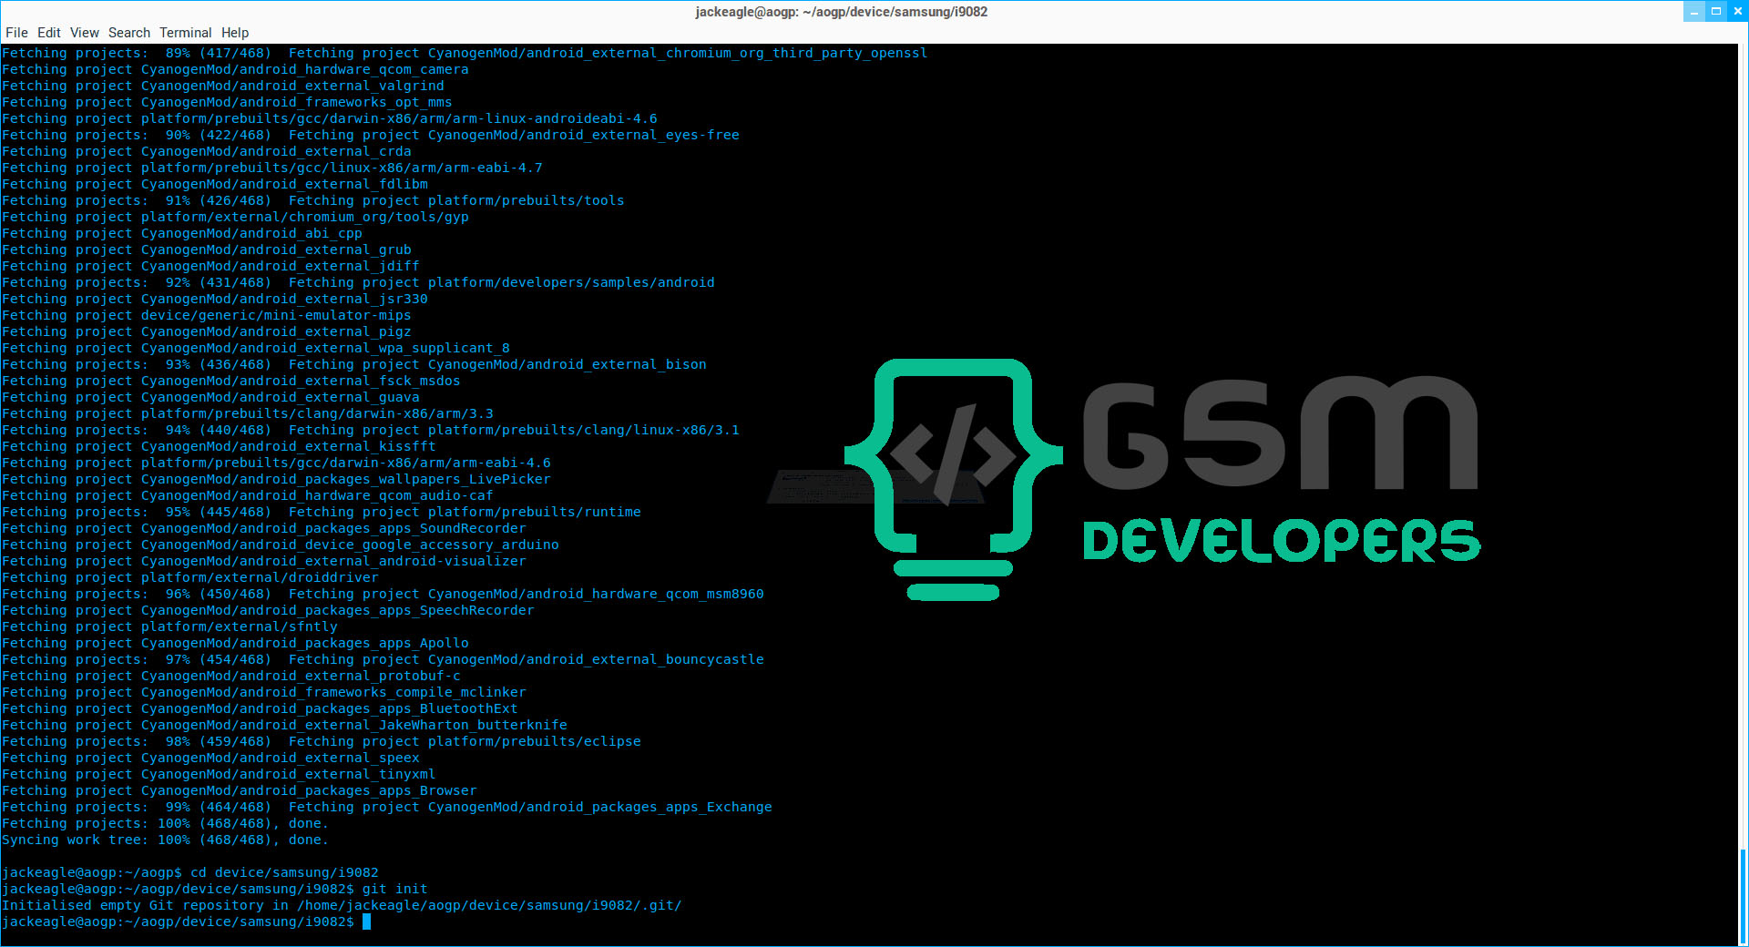
Task: Maximize the terminal window
Action: [1716, 11]
